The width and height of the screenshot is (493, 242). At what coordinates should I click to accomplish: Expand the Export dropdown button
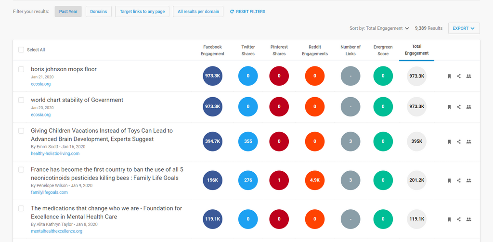pyautogui.click(x=464, y=28)
